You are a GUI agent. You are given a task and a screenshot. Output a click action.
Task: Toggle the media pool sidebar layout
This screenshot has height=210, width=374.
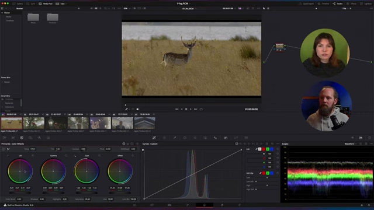2,8
